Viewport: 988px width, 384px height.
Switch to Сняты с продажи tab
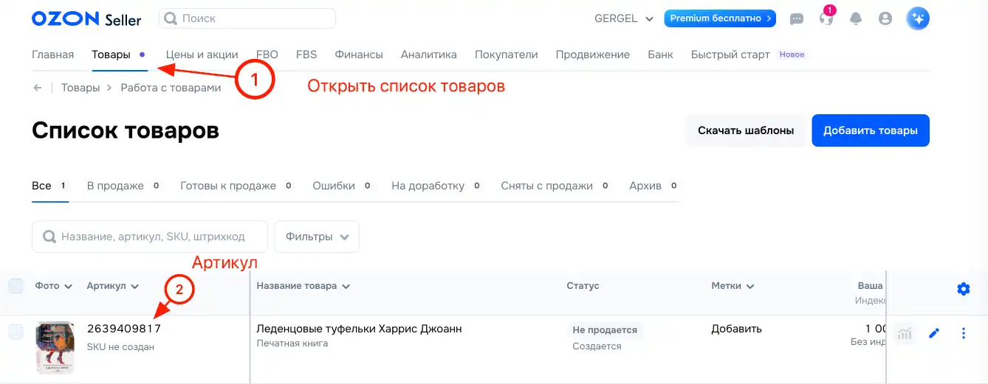(556, 186)
